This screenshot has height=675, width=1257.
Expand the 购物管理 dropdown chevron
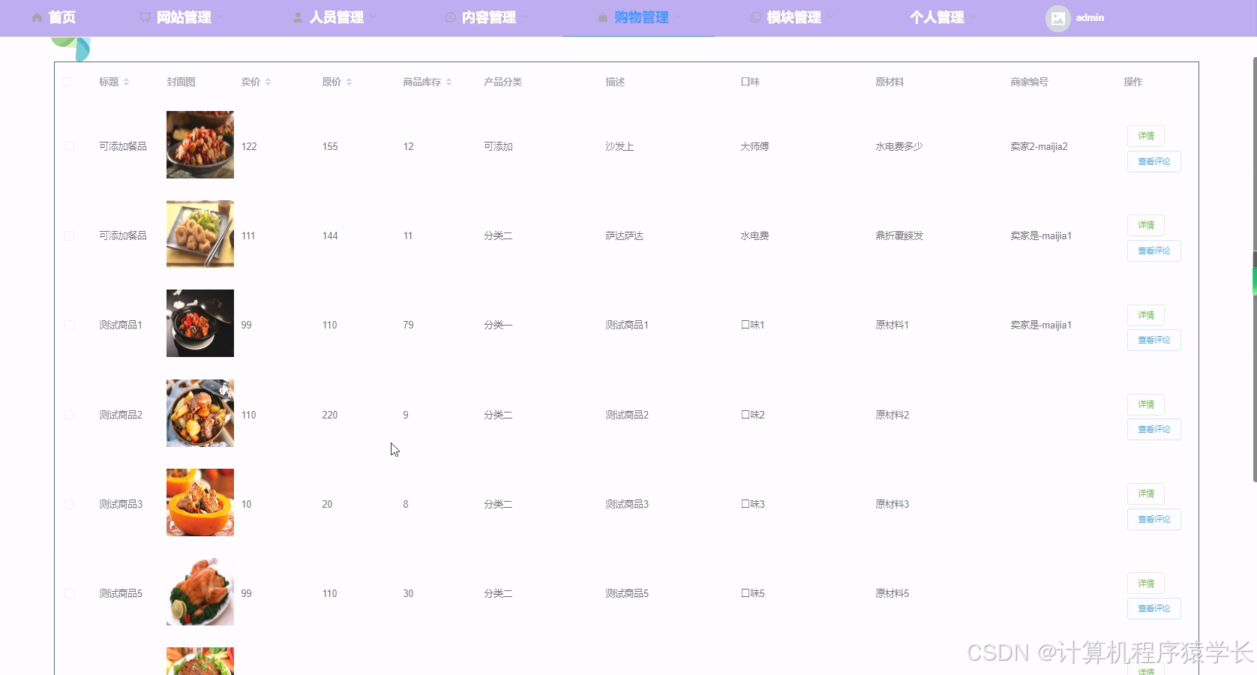coord(678,17)
